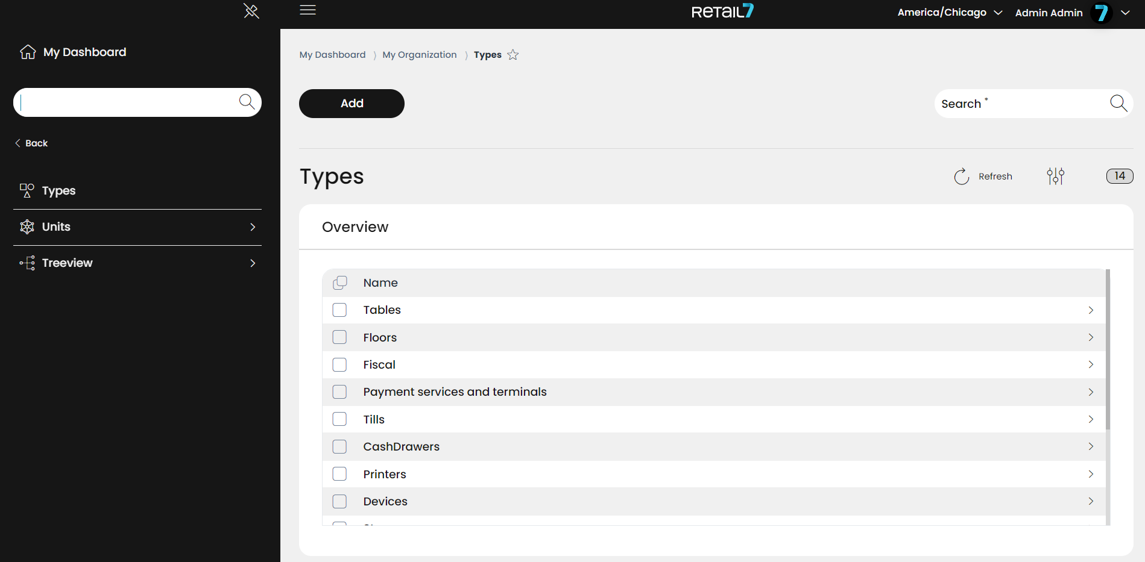Image resolution: width=1145 pixels, height=562 pixels.
Task: Open Payment services row chevron
Action: tap(1091, 392)
